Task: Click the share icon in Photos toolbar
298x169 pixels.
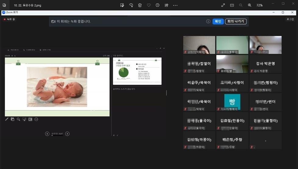Action: coord(167,5)
